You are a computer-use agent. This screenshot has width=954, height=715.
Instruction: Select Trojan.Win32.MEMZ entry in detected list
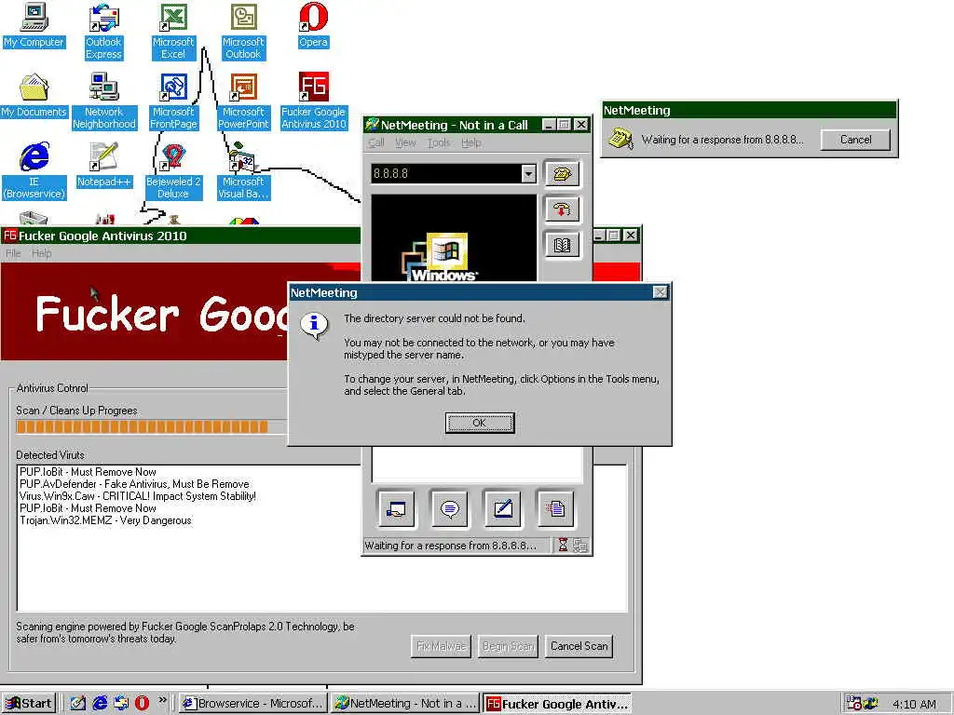[x=105, y=520]
